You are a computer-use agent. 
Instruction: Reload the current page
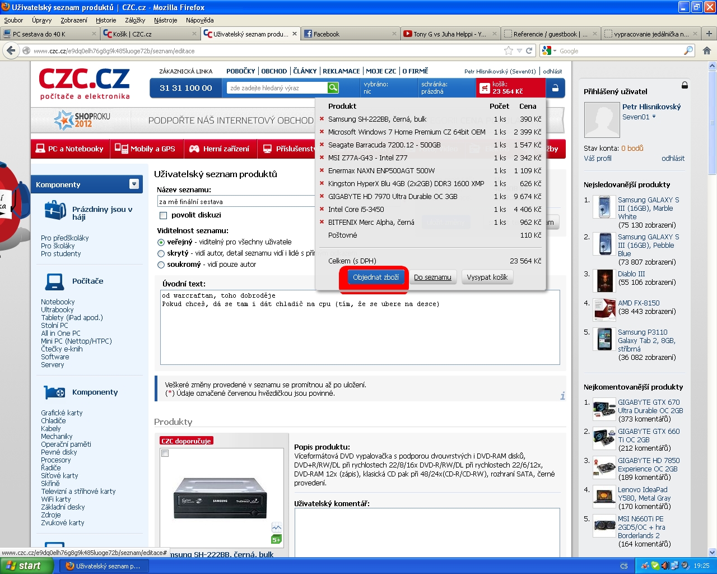pyautogui.click(x=529, y=50)
